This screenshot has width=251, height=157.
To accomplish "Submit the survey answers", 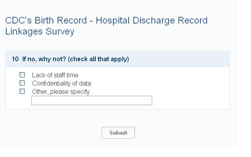I will point(118,133).
